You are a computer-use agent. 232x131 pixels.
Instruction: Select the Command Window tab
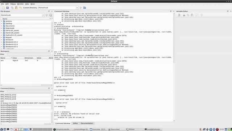pos(63,123)
